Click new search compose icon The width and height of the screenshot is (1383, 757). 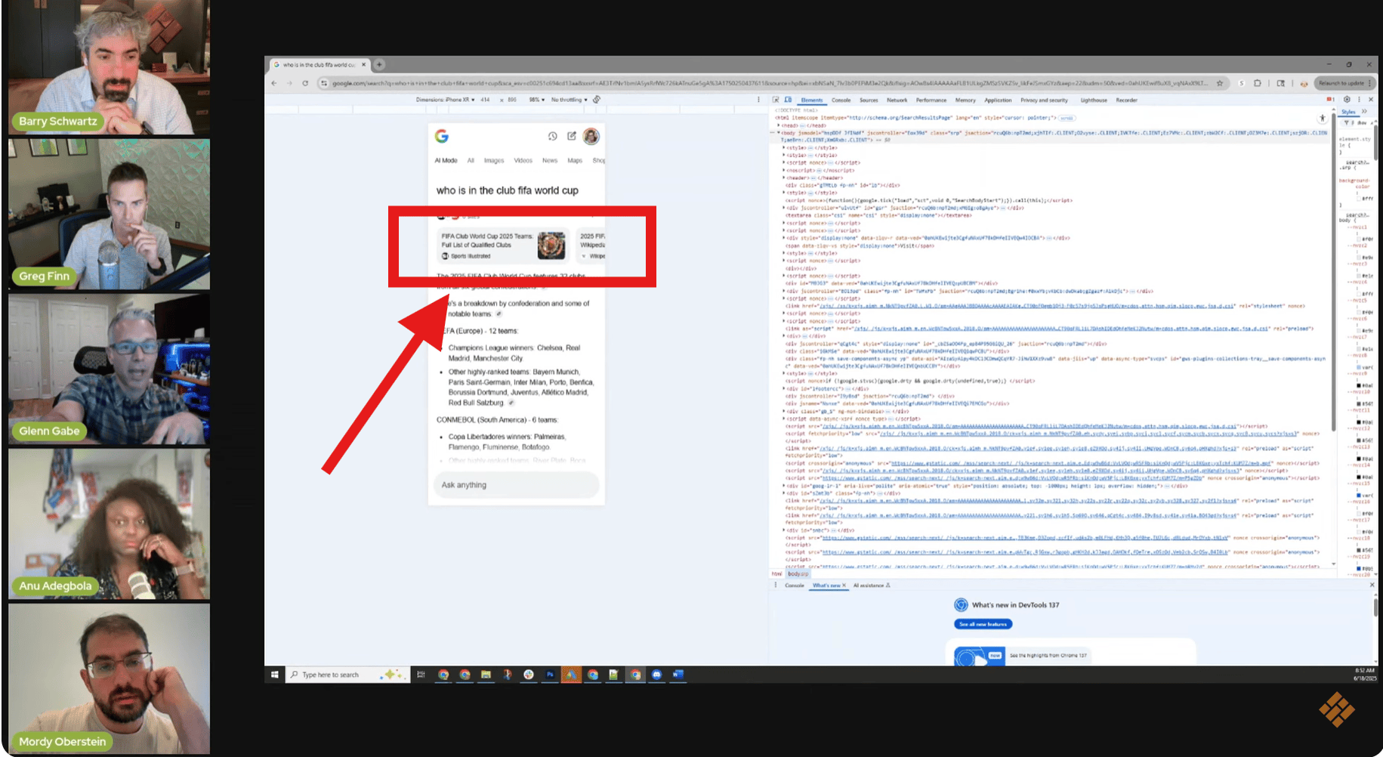pos(572,136)
